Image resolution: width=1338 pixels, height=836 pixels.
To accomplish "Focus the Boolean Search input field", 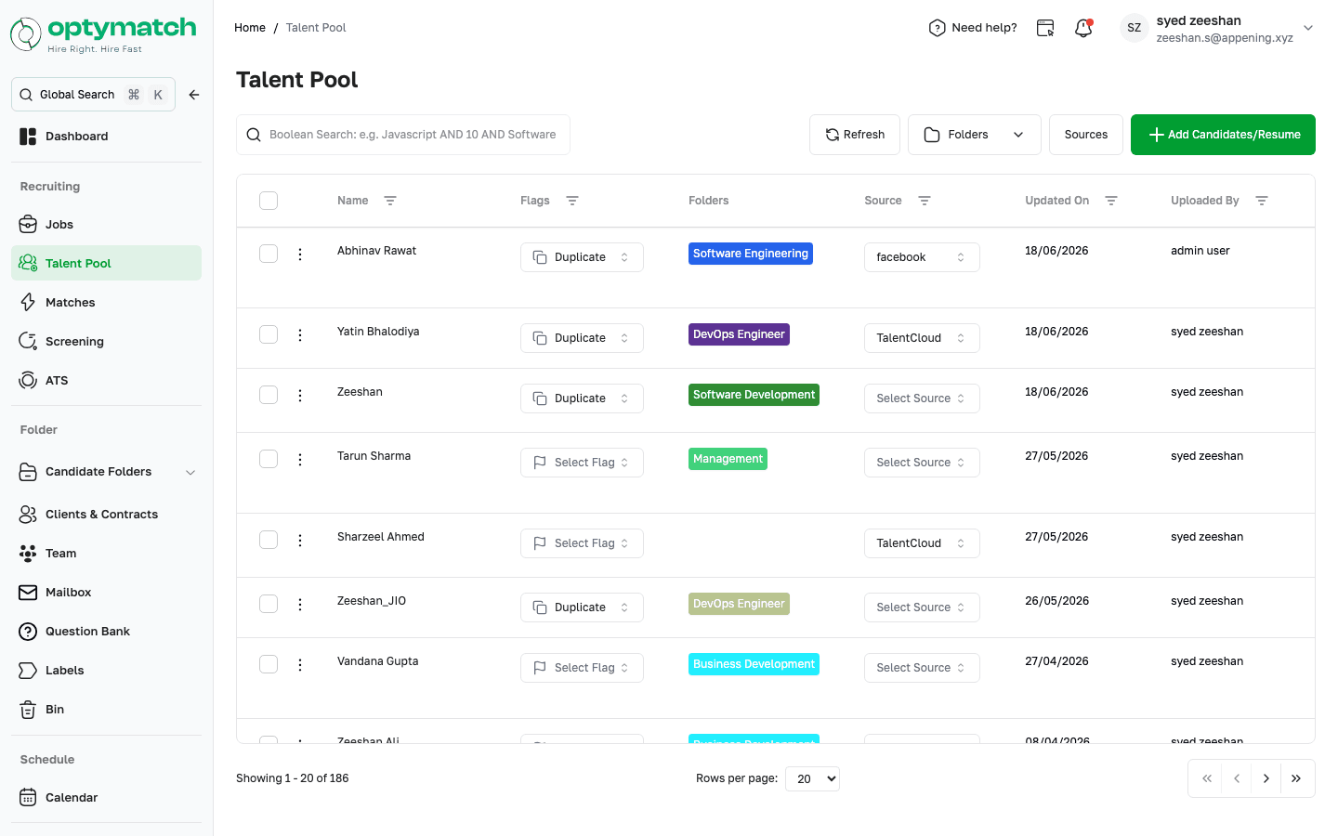I will (x=403, y=135).
